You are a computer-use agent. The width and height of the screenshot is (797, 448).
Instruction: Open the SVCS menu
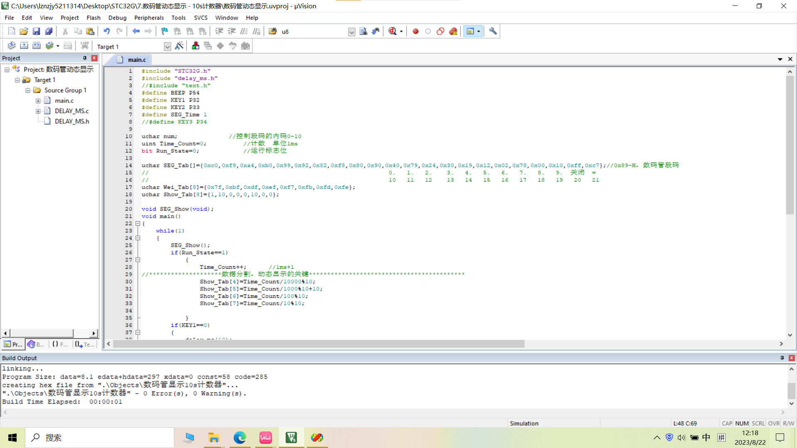(x=200, y=18)
